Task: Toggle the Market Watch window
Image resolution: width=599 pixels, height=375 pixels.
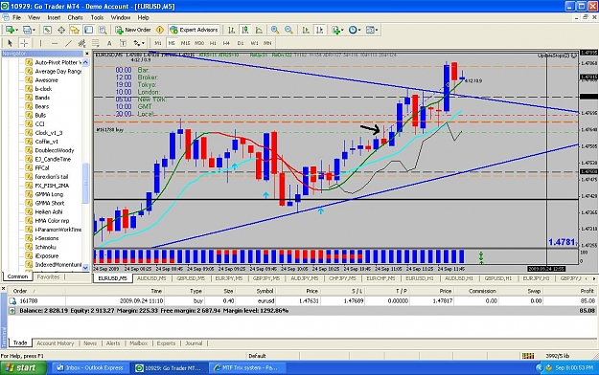Action: tap(47, 30)
